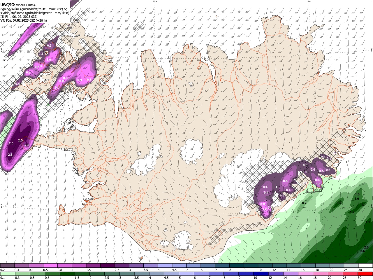
Task: Click the upper legend swatch between 8 and 9
Action: 237,266
